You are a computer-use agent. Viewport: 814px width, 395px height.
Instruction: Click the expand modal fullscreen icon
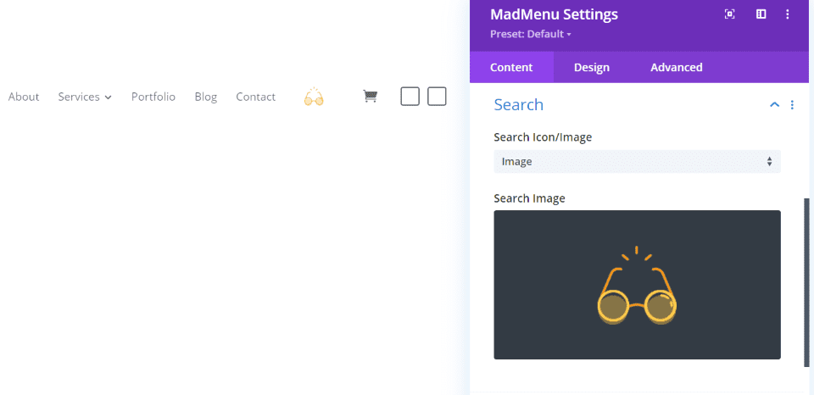pyautogui.click(x=729, y=14)
